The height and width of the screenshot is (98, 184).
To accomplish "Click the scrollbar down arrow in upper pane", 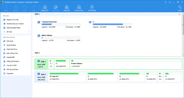I will coord(183,55).
